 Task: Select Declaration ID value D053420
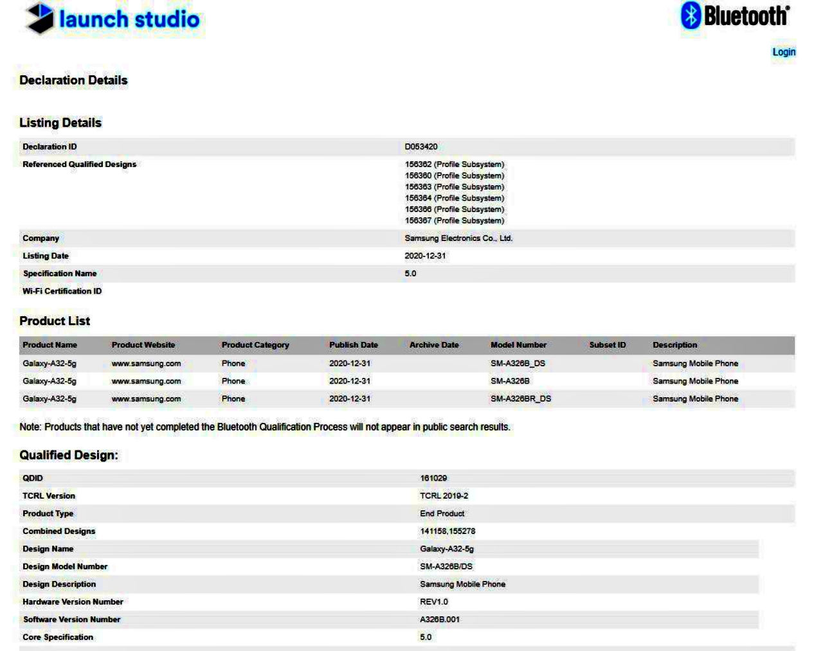(421, 147)
